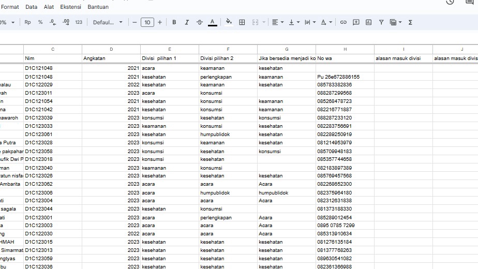The image size is (478, 269).
Task: Select cell with number 0895 0785 7299
Action: (345, 226)
